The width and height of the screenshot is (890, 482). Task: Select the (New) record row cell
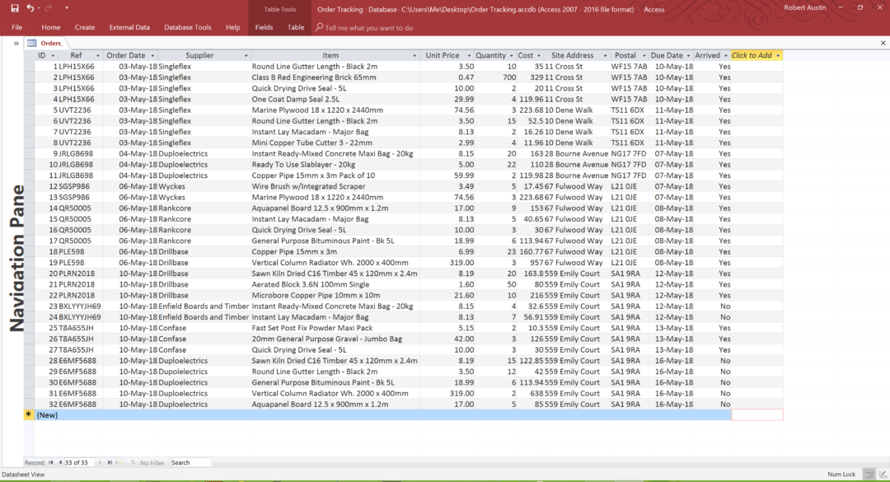47,415
